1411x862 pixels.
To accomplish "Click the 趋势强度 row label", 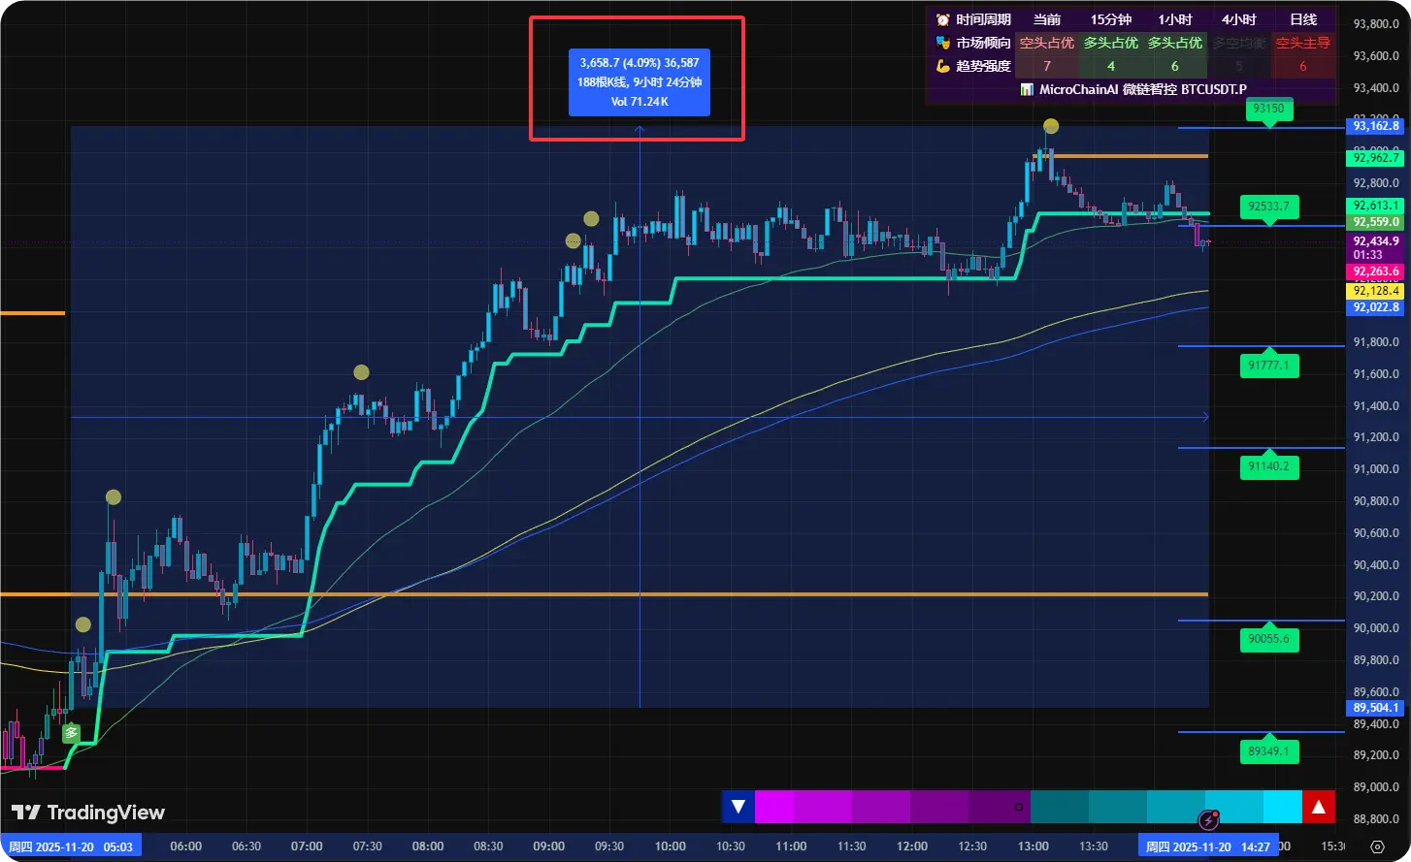I will click(983, 66).
